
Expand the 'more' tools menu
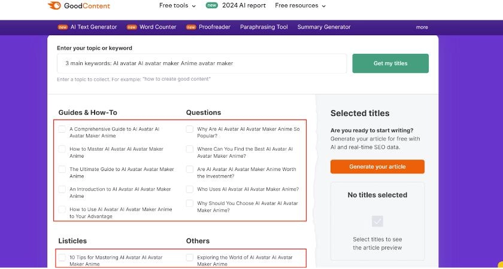(422, 27)
